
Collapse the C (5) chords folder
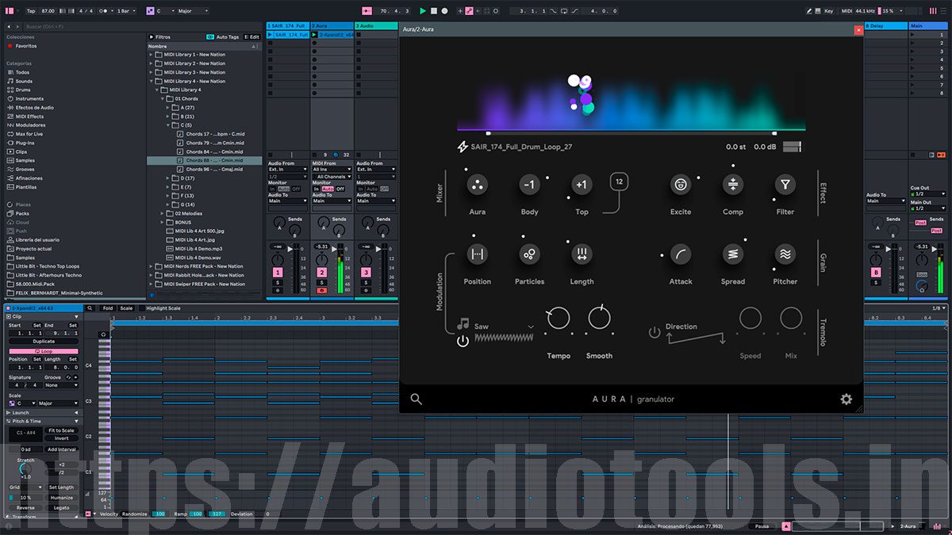coord(170,125)
